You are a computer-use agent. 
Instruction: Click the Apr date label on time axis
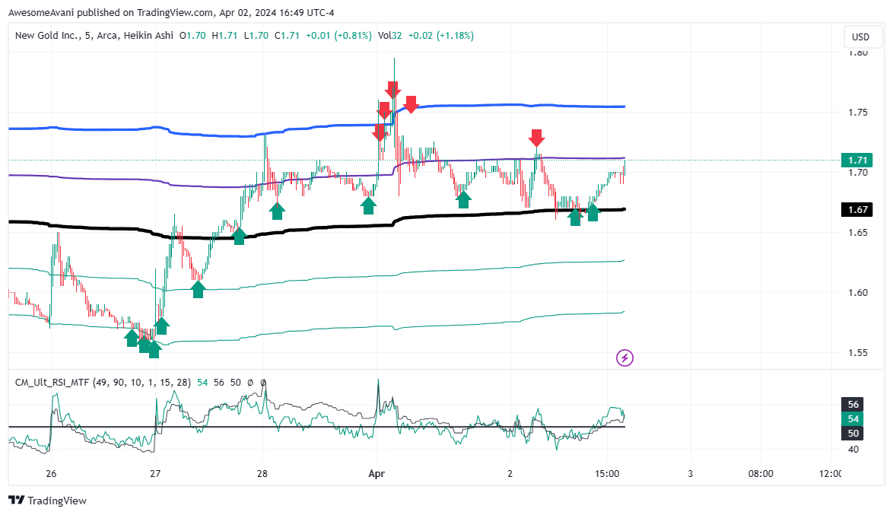377,473
